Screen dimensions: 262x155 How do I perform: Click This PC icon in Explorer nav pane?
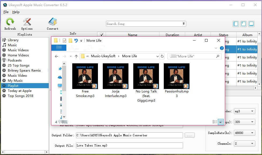60,86
